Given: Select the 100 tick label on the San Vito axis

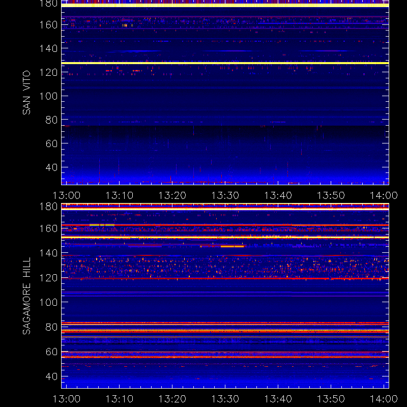Looking at the screenshot, I should click(48, 96).
